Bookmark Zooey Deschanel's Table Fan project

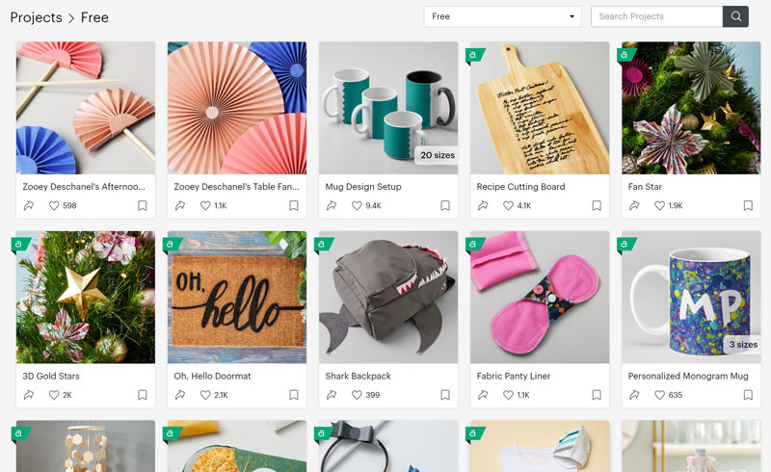294,205
